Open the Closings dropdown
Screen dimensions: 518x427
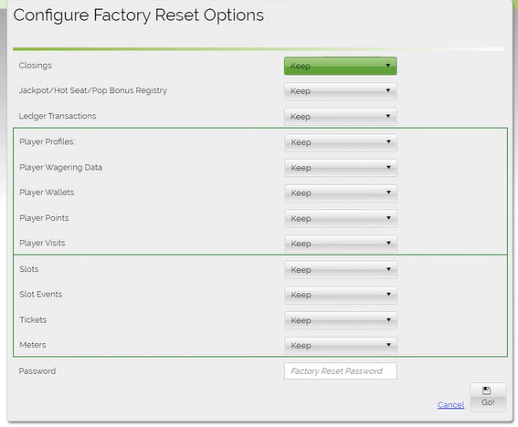(340, 66)
